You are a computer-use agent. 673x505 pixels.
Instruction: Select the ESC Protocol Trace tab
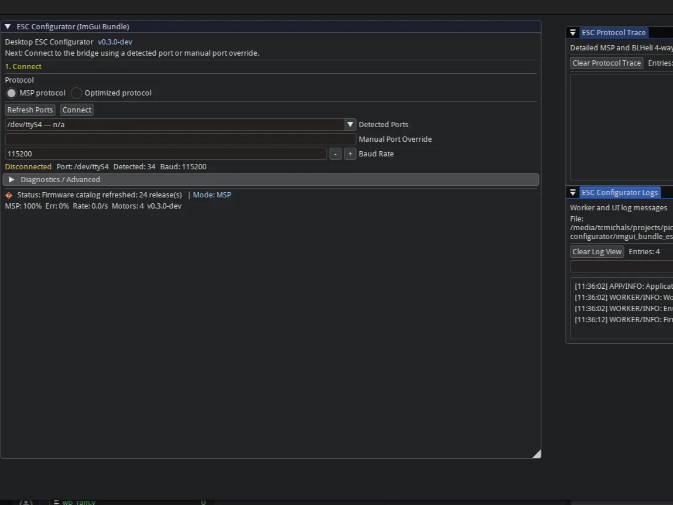(x=613, y=33)
